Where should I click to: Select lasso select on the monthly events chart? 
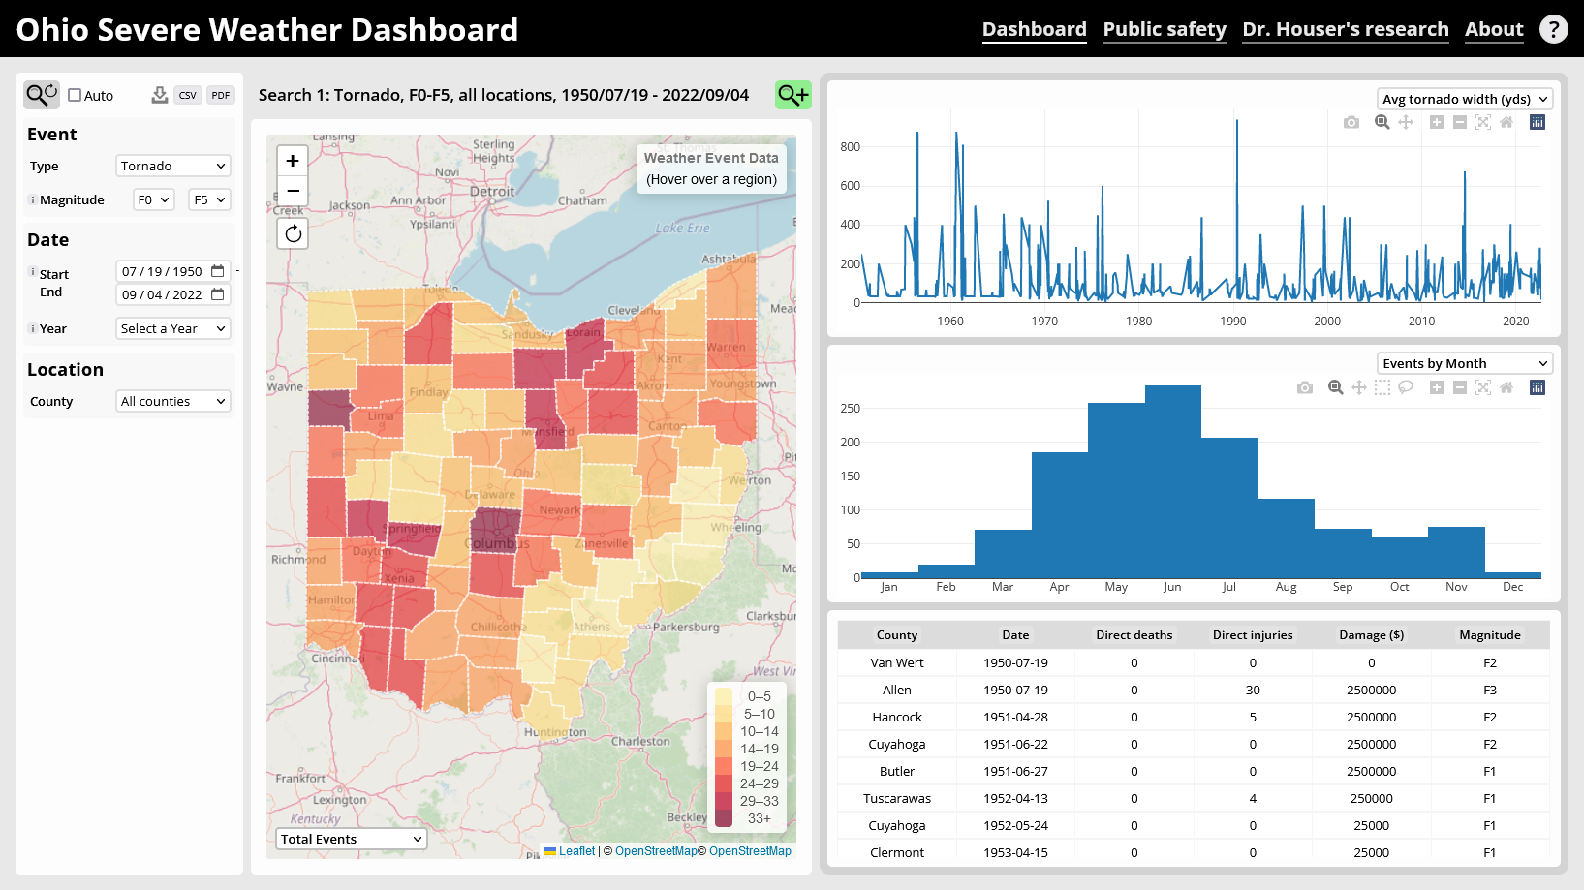pos(1406,387)
